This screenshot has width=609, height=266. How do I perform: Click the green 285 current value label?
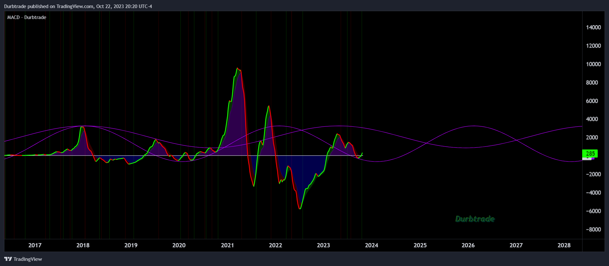(x=590, y=154)
